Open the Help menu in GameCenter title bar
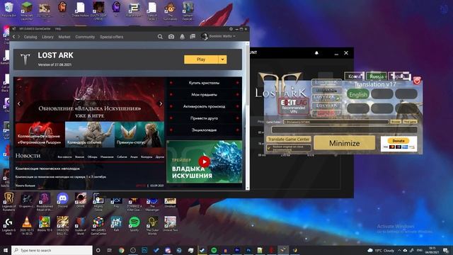This screenshot has width=453, height=255. point(58,29)
